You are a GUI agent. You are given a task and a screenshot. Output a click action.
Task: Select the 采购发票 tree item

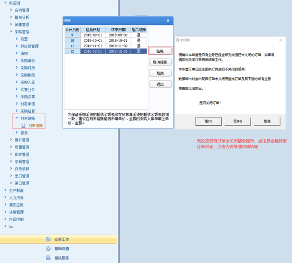coord(27,97)
